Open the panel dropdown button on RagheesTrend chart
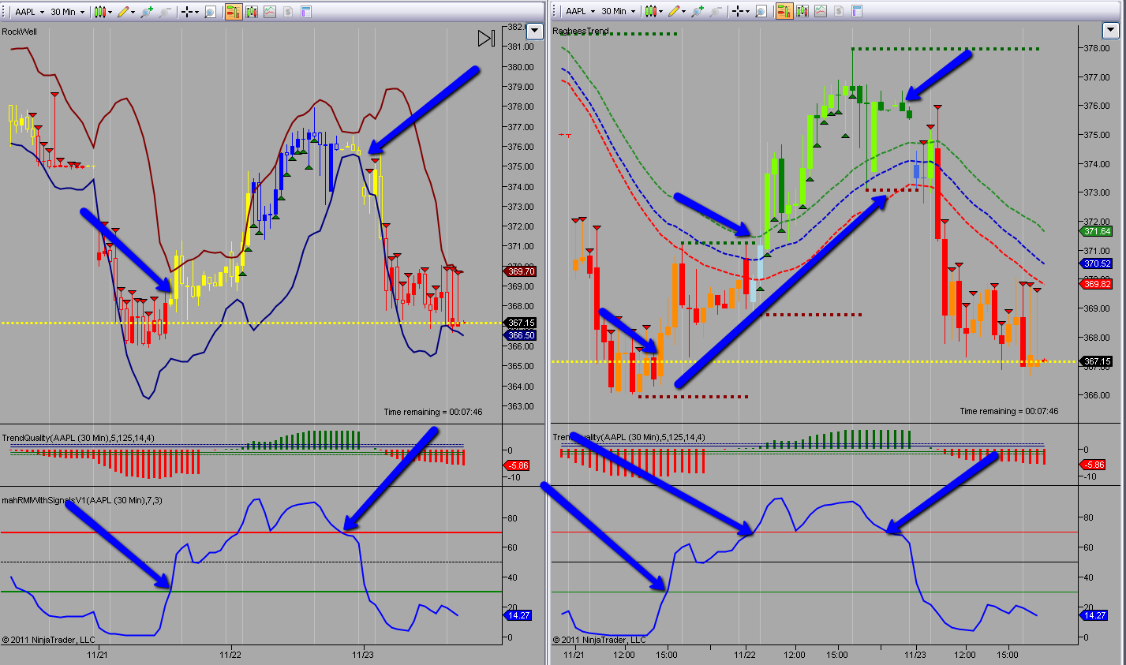 point(1110,32)
